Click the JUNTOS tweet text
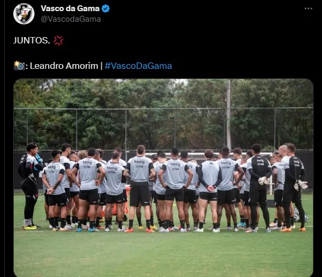 click(32, 40)
